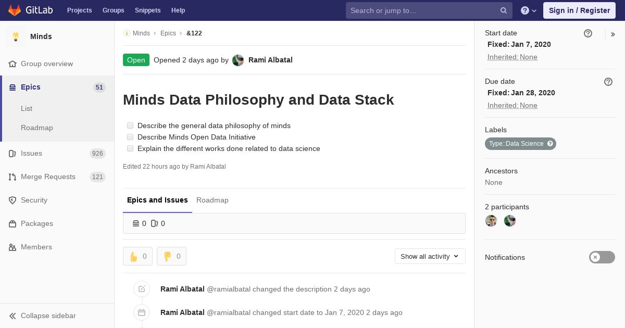625x328 pixels.
Task: Collapse the right sidebar with the double chevron
Action: point(613,34)
